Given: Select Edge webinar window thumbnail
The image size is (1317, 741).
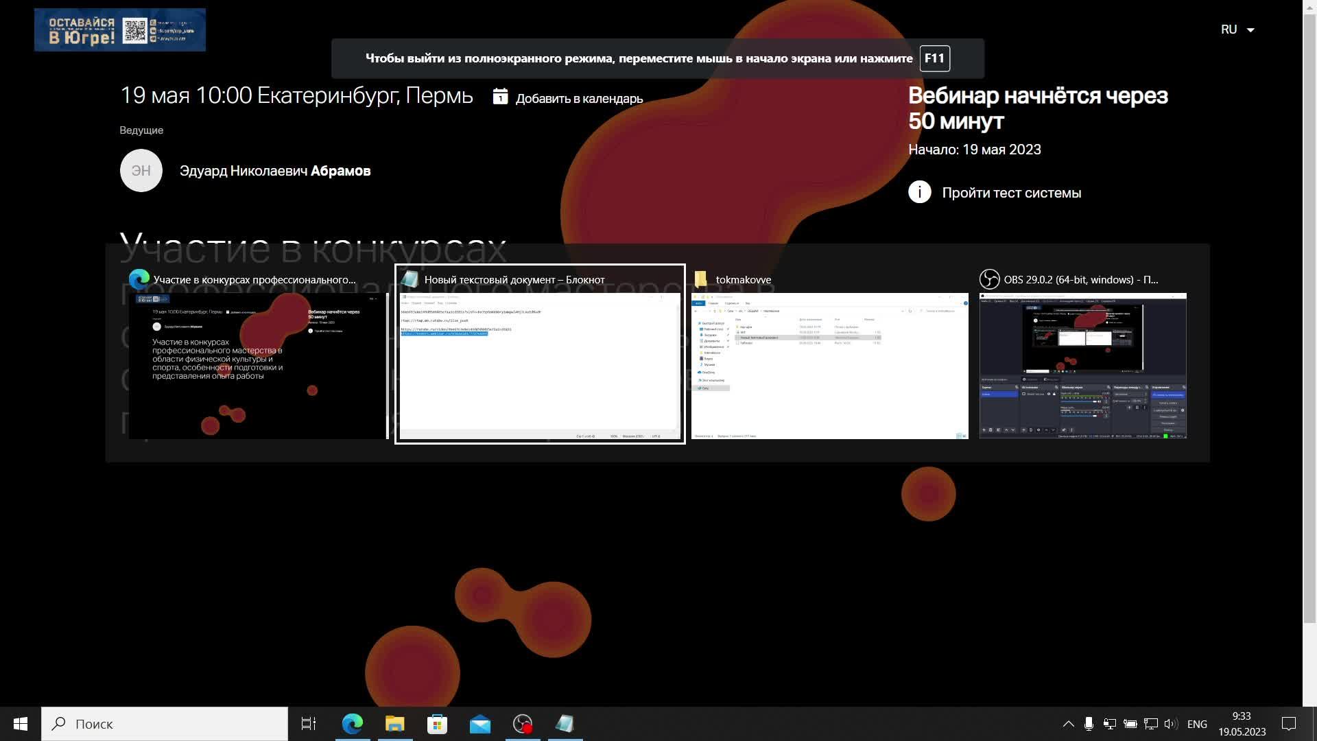Looking at the screenshot, I should click(258, 365).
